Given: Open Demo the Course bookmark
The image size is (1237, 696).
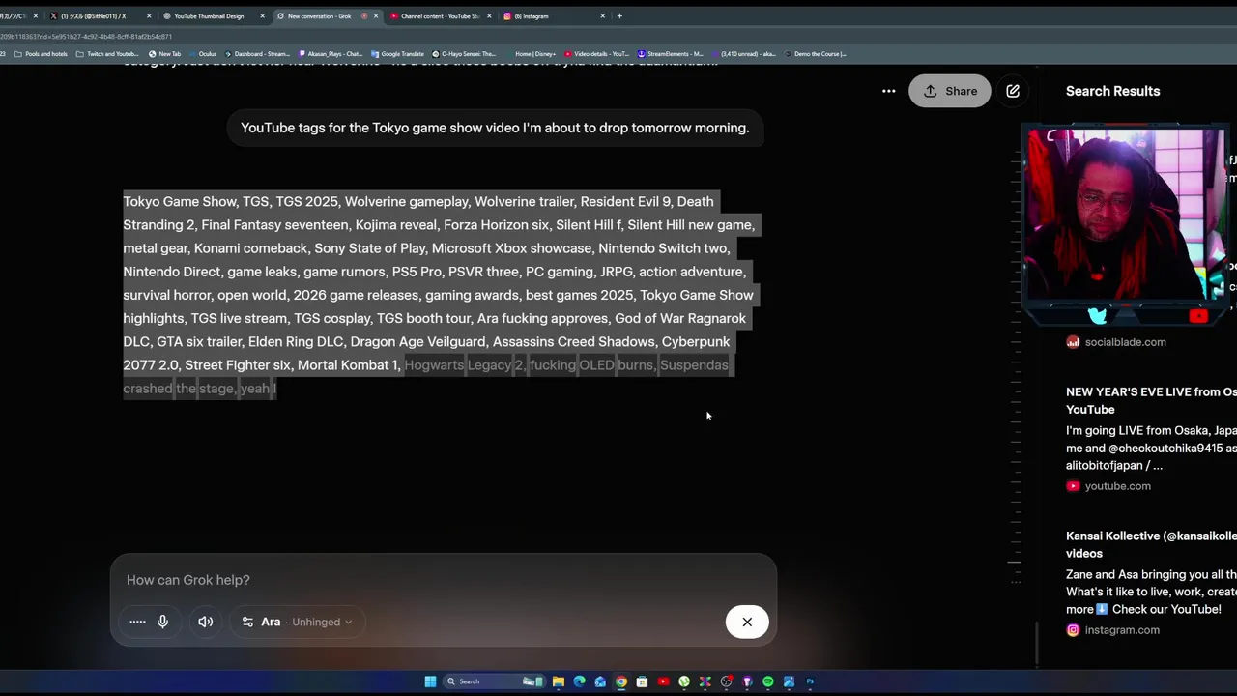Looking at the screenshot, I should click(815, 54).
